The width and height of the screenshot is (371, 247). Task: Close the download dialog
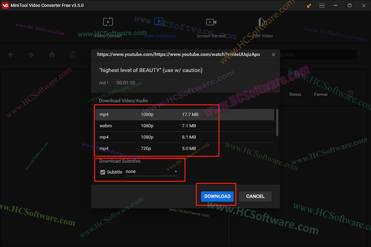tap(273, 55)
